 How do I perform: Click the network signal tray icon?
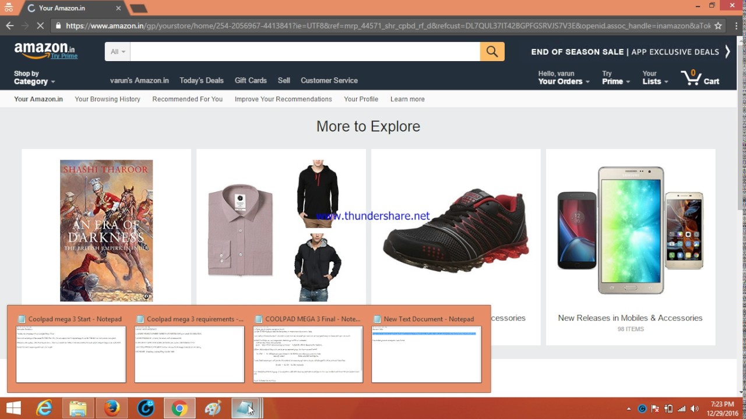[x=681, y=409]
